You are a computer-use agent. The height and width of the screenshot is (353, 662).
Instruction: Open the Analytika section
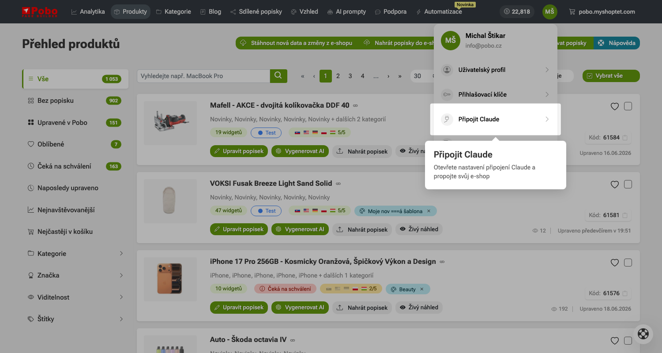point(88,11)
